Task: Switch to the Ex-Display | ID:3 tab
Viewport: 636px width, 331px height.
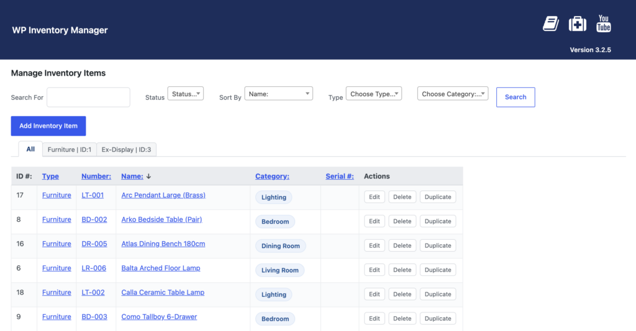Action: pos(126,149)
